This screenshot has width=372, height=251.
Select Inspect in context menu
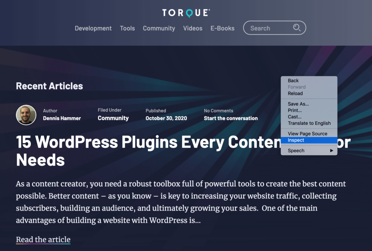pyautogui.click(x=309, y=140)
